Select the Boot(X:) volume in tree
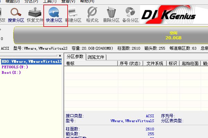Viewport: 208px width, 138px height. pos(11,72)
